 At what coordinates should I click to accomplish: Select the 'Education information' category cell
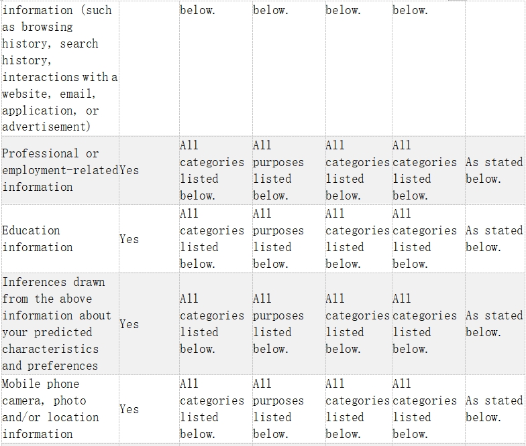click(60, 238)
